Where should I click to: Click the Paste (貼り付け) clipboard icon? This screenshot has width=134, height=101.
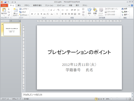pyautogui.click(x=4, y=10)
